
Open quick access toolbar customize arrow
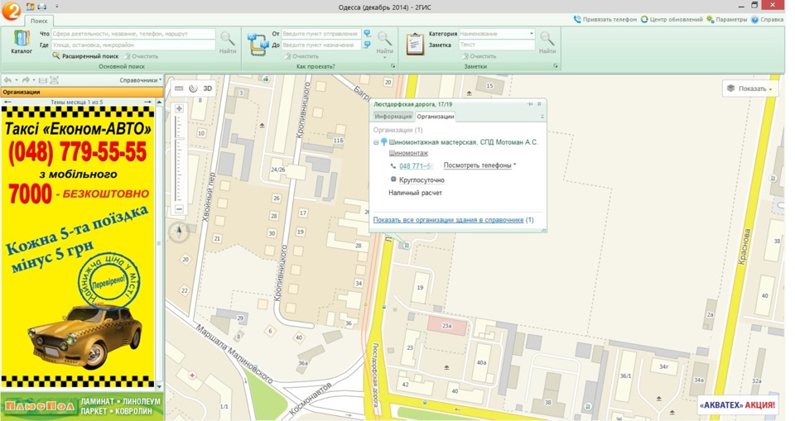point(57,7)
